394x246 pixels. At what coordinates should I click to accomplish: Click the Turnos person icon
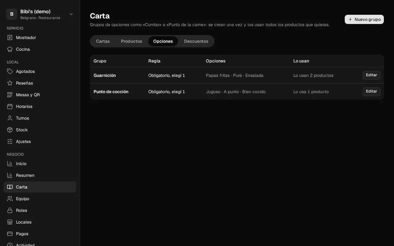[10, 118]
